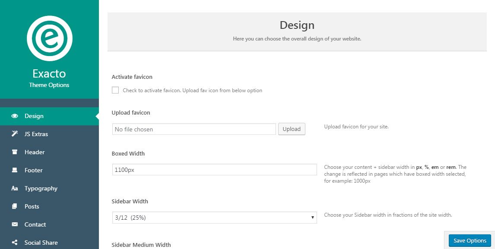Click the envelope icon for Contact
Screen dimensions: 495x249
pos(15,224)
